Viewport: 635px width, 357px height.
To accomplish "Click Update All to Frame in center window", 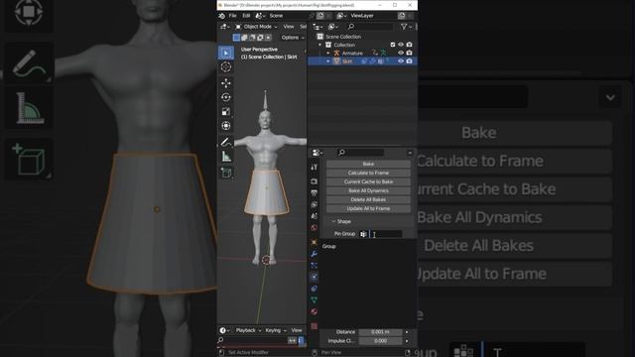I will [x=368, y=208].
